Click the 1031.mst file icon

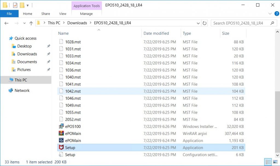[61, 49]
